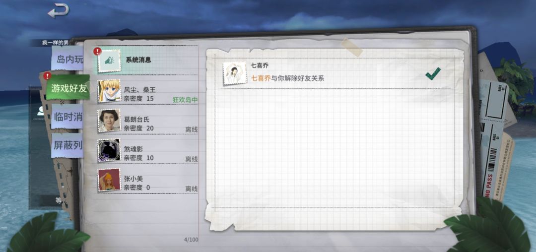Click the 七喜乔 message title
536x252 pixels.
(x=261, y=65)
